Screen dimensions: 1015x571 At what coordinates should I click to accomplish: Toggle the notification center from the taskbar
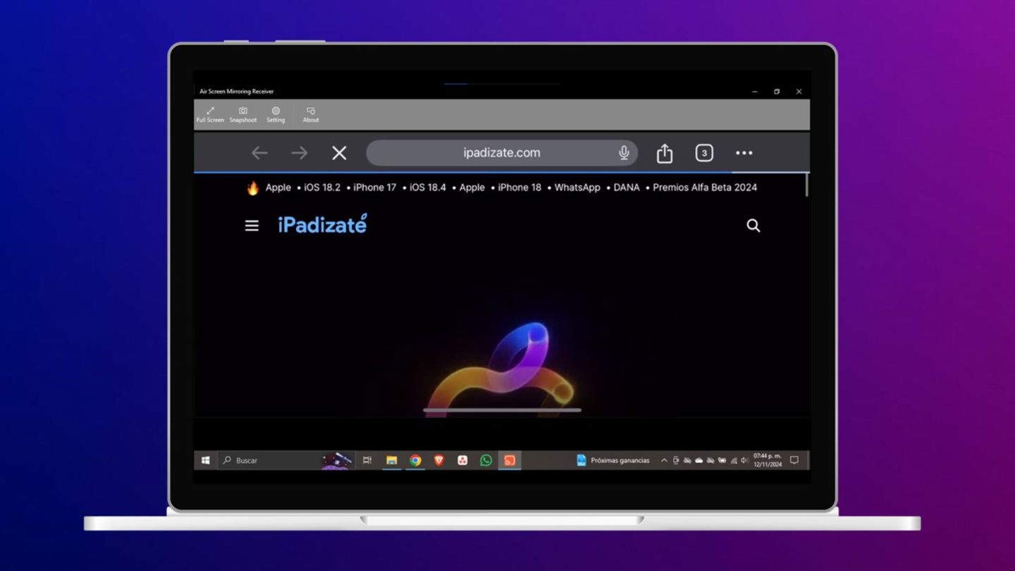tap(794, 460)
